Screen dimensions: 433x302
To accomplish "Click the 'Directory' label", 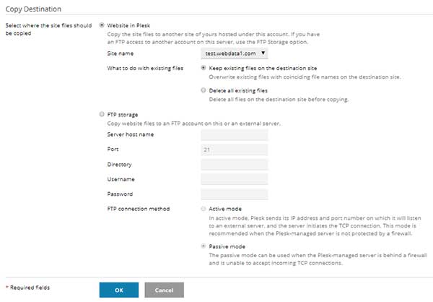I will pos(119,165).
